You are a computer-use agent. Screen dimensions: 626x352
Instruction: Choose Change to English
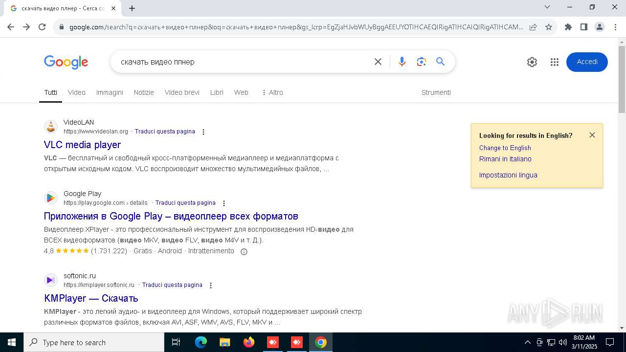point(505,148)
